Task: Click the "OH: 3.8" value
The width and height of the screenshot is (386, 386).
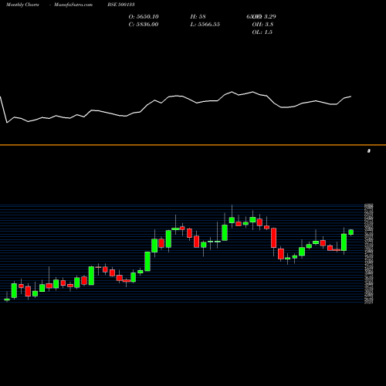Action: (262, 25)
